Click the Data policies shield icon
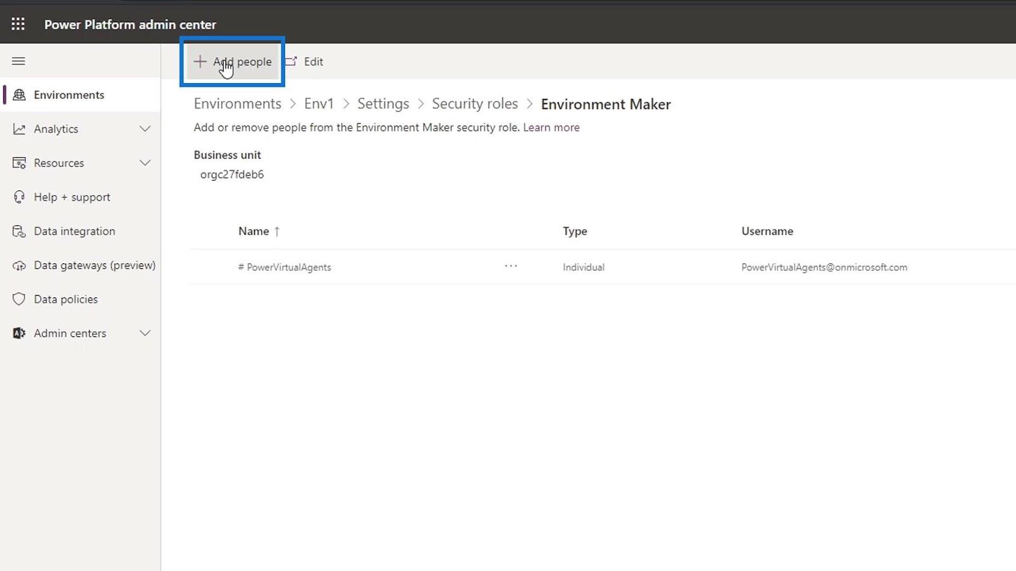This screenshot has width=1016, height=571. pos(19,299)
